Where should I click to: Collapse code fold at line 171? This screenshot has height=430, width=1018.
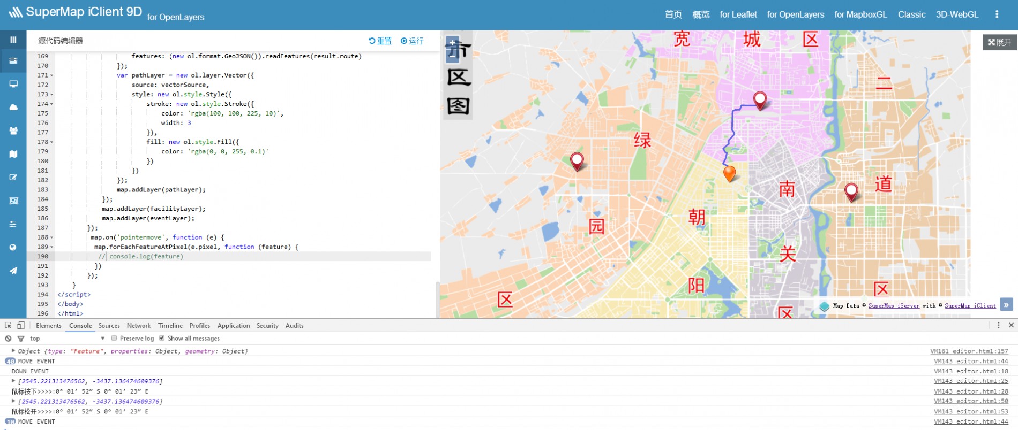click(52, 75)
